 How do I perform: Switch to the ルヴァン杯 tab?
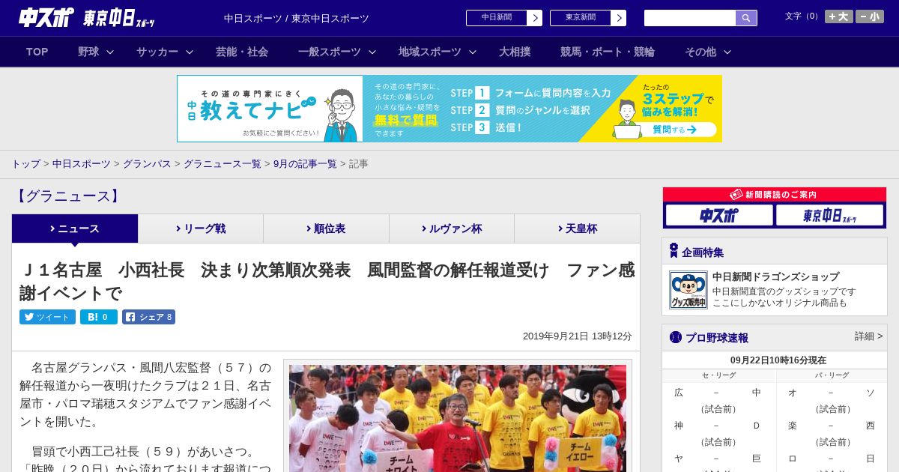(452, 229)
